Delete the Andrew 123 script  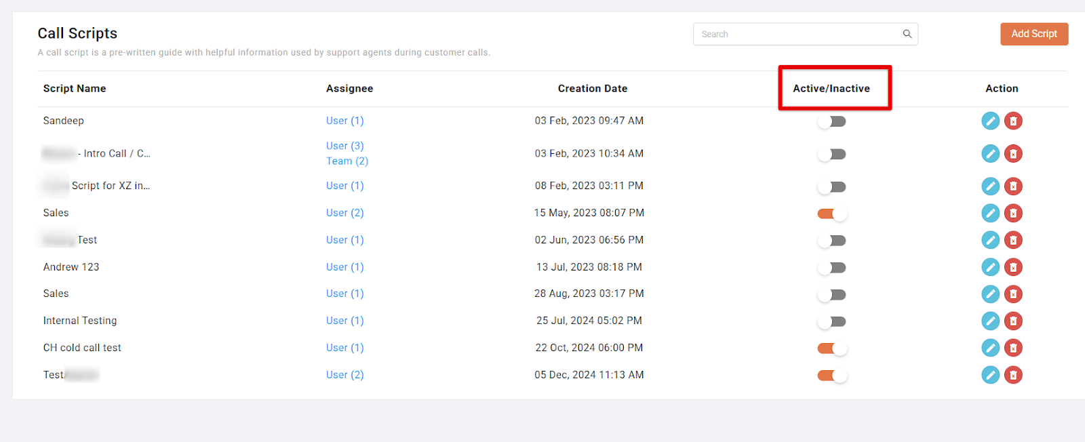(1013, 267)
